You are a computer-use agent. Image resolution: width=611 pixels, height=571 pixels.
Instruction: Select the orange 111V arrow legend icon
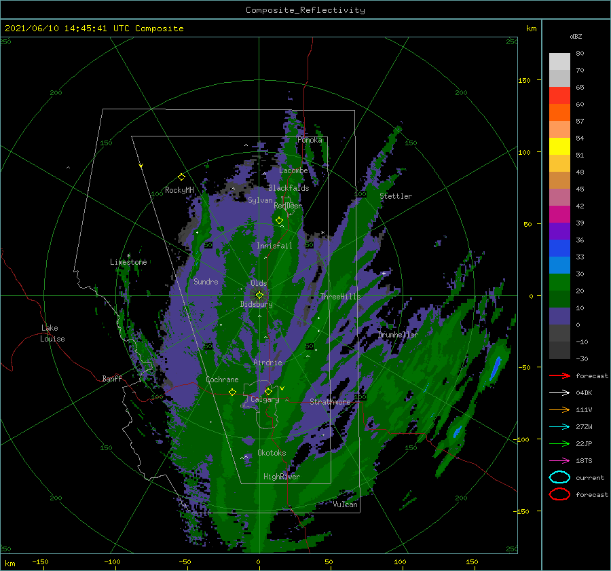[x=559, y=409]
